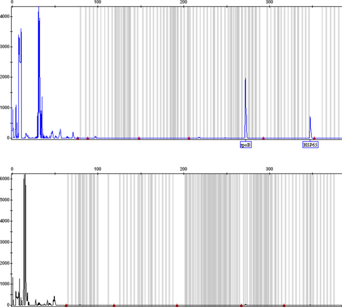Select bottom plot red marker near 119 bp

114,305
